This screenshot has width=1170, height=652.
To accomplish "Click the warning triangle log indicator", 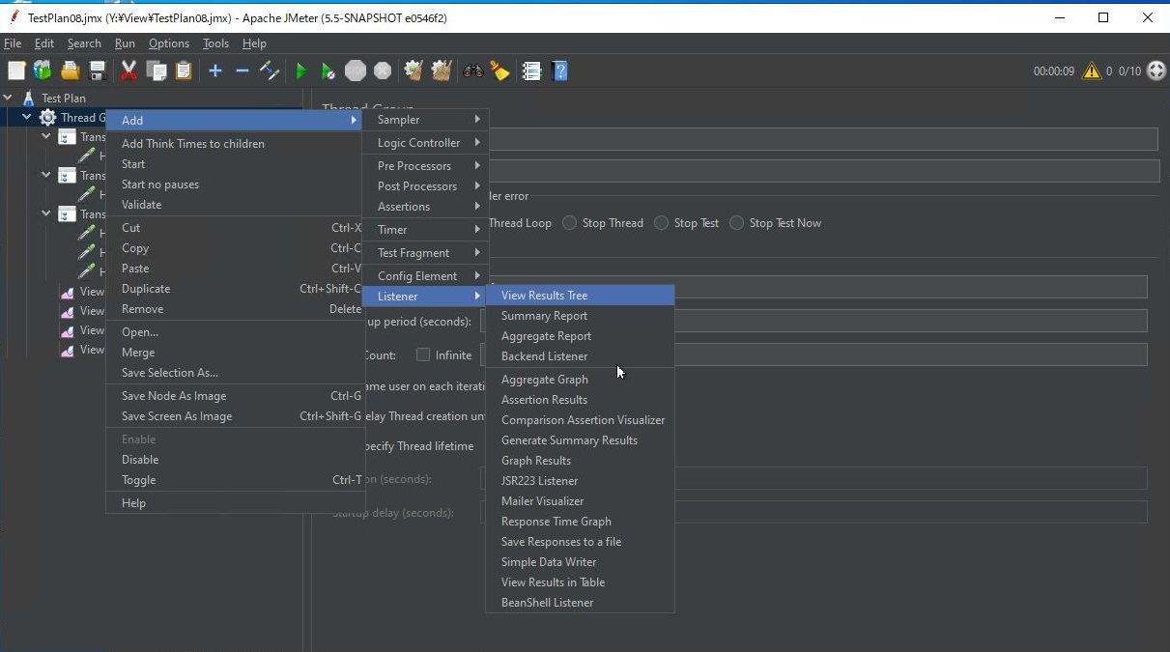I will [x=1091, y=71].
